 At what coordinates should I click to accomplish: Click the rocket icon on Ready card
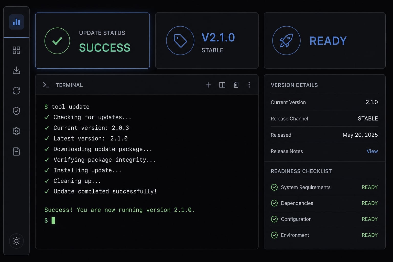pos(286,40)
